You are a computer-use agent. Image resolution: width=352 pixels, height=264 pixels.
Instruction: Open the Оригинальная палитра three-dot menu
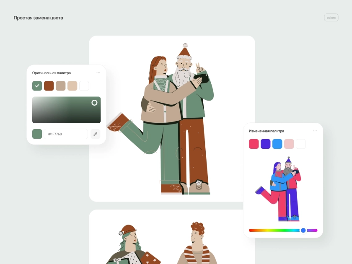click(98, 73)
